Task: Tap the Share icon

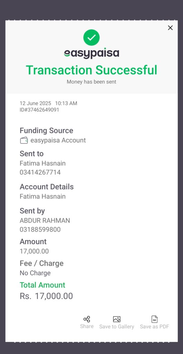Action: (87, 319)
